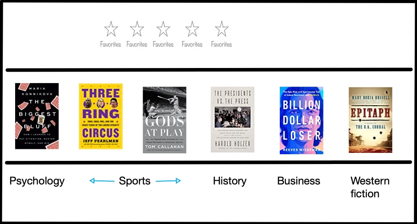Screen dimensions: 417x224
Task: Click the first Favorites text label
Action: (x=110, y=44)
